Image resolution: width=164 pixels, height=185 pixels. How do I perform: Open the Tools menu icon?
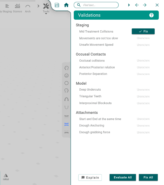pos(46,6)
